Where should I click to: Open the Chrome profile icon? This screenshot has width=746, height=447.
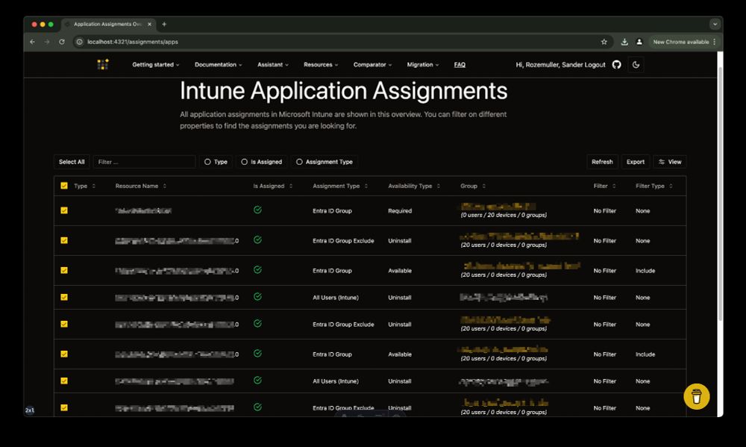click(639, 42)
